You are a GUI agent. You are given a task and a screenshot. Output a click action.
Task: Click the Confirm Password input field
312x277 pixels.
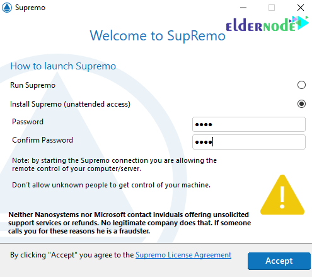(x=249, y=142)
